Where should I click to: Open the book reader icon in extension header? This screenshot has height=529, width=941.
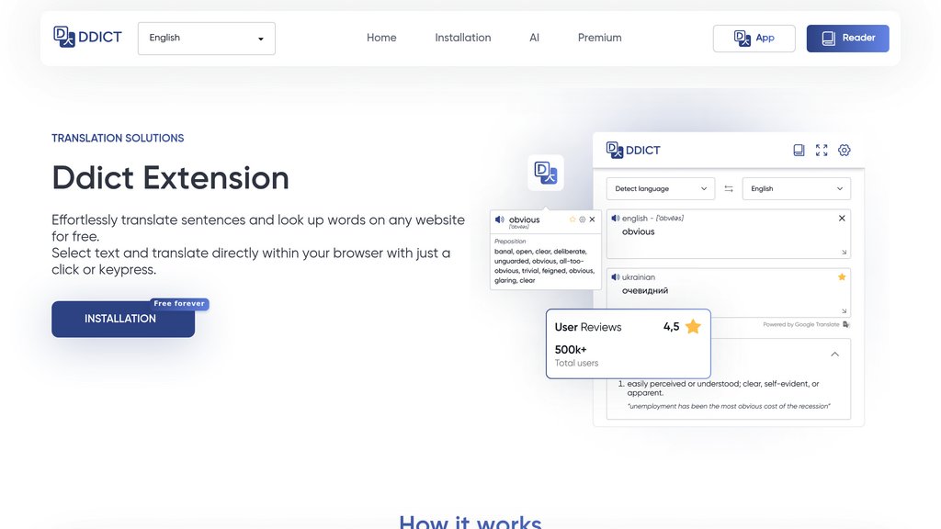tap(799, 150)
